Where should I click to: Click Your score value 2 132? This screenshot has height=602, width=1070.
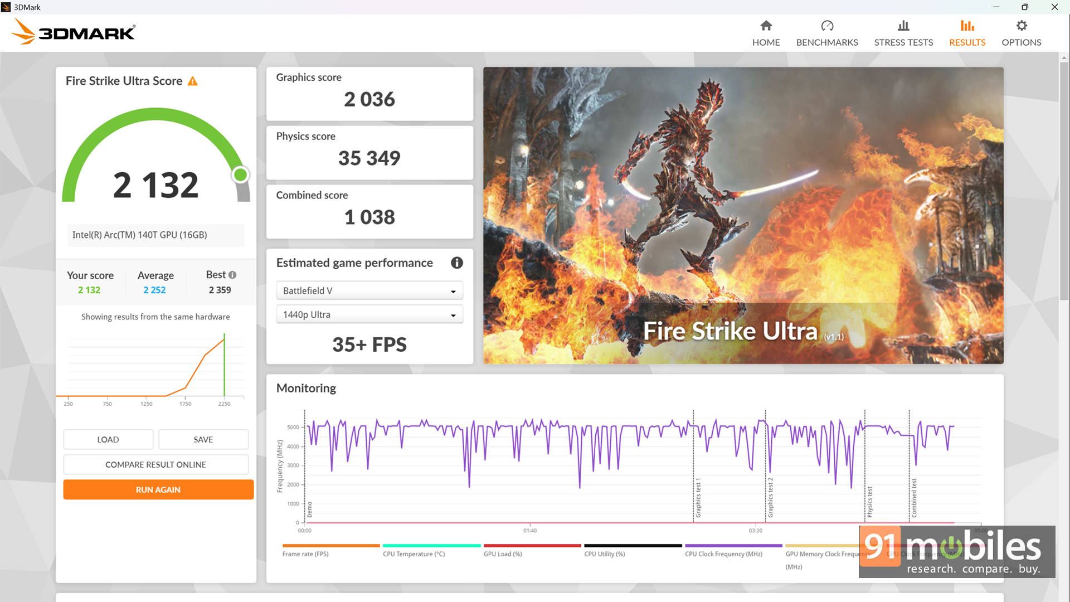pyautogui.click(x=89, y=290)
